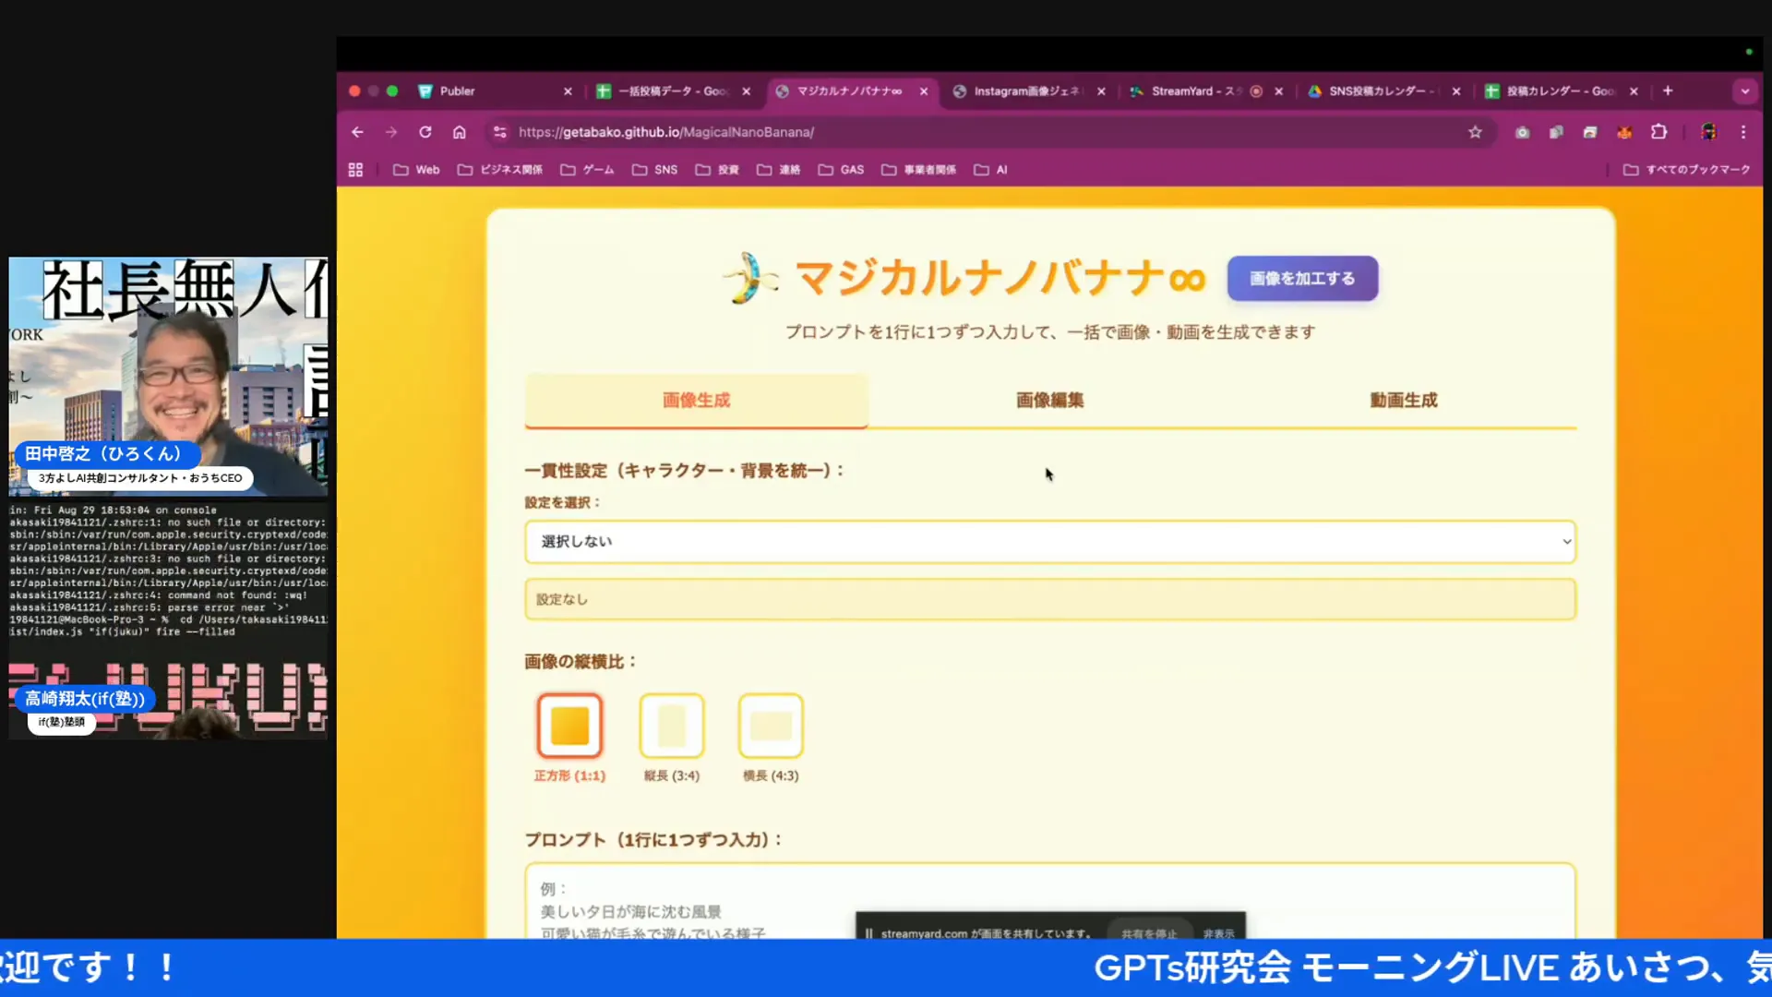
Task: Click the banana logo next to マジカルナノバナナ∞
Action: (750, 278)
